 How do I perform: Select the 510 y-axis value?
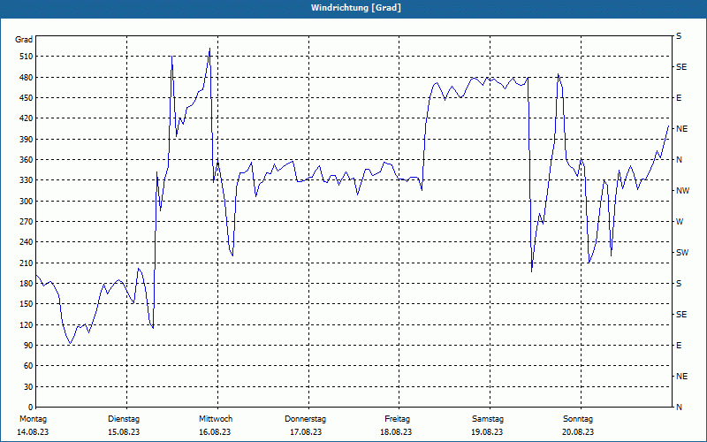[27, 57]
